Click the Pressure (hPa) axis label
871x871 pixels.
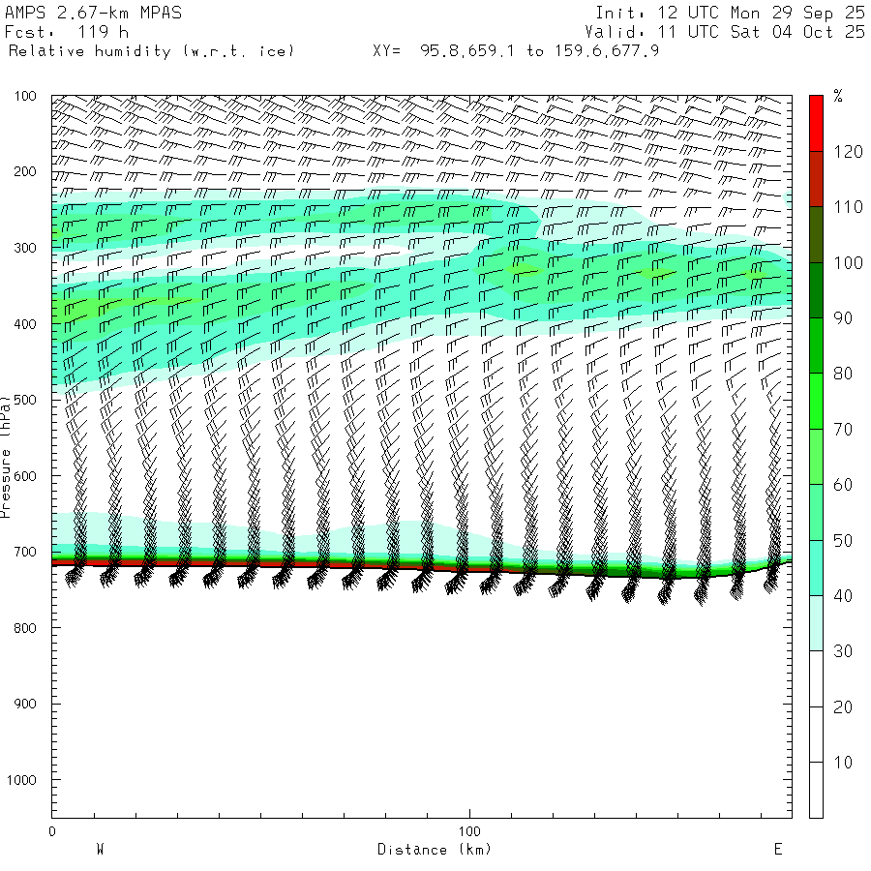(x=6, y=455)
